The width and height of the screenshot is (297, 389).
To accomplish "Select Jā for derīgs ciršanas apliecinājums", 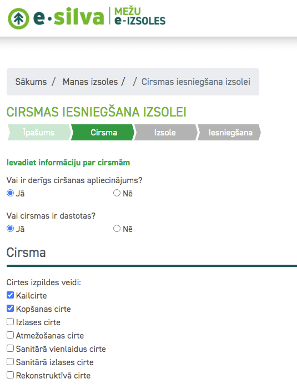I will tap(10, 193).
